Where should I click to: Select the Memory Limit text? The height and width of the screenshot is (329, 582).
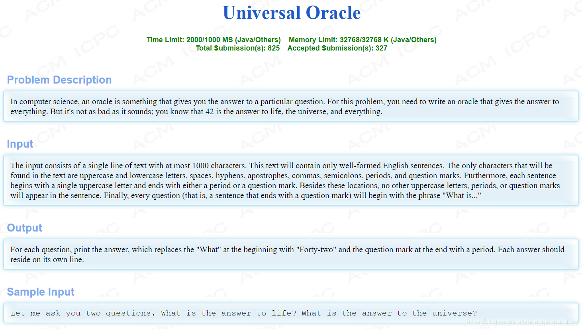pos(363,40)
